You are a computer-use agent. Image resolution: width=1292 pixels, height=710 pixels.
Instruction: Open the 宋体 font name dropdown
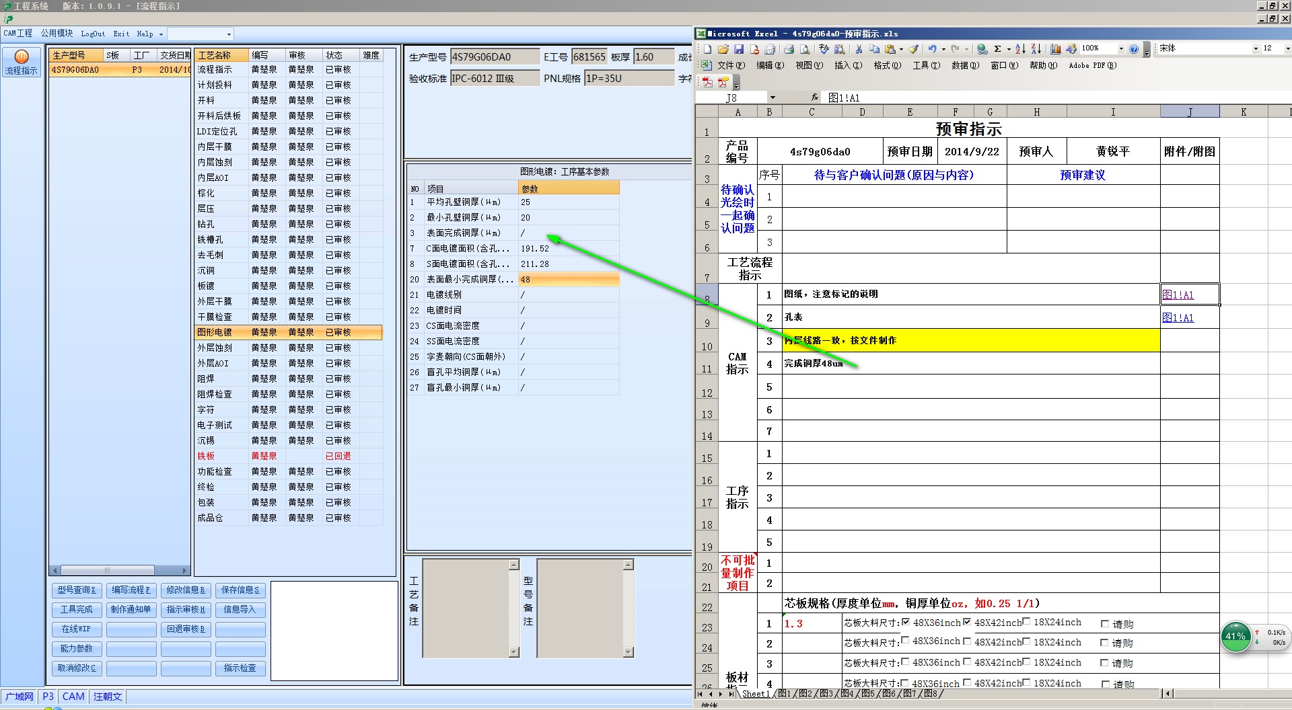1255,48
